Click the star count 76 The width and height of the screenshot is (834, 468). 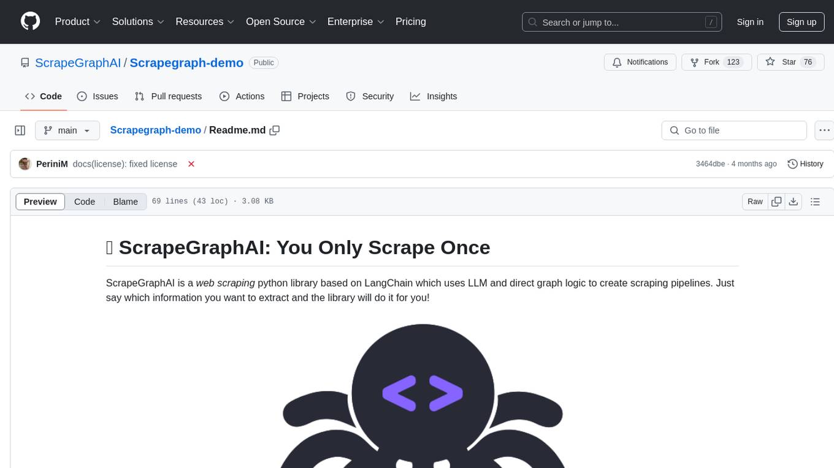point(808,62)
